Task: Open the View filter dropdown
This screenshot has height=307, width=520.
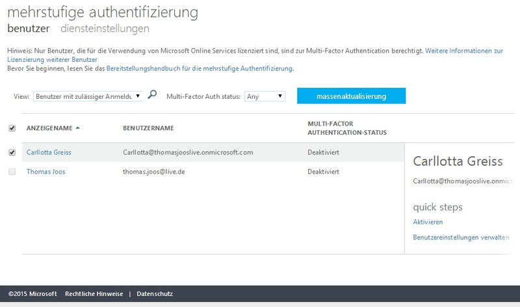Action: (x=88, y=96)
